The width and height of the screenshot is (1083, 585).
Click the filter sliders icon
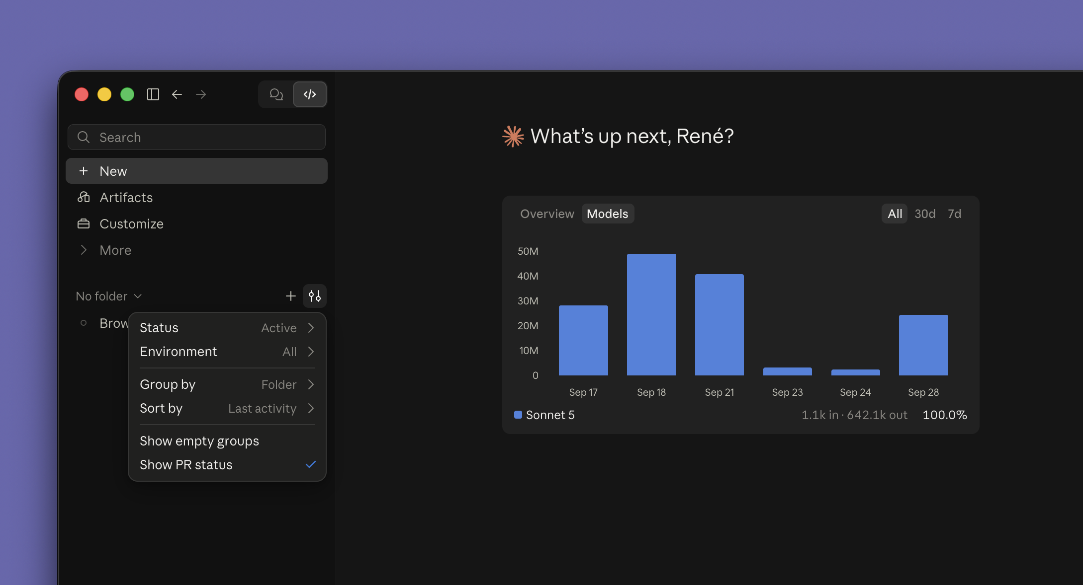315,296
